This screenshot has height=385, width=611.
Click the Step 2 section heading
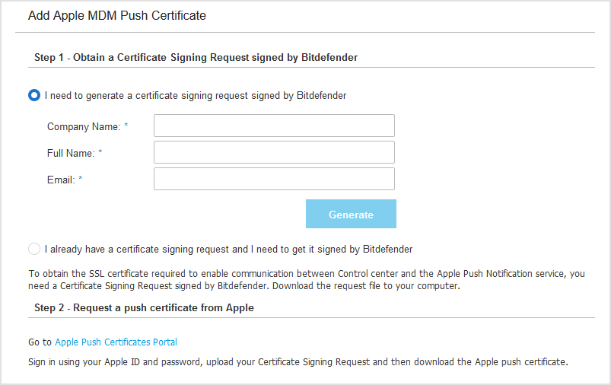tap(144, 308)
